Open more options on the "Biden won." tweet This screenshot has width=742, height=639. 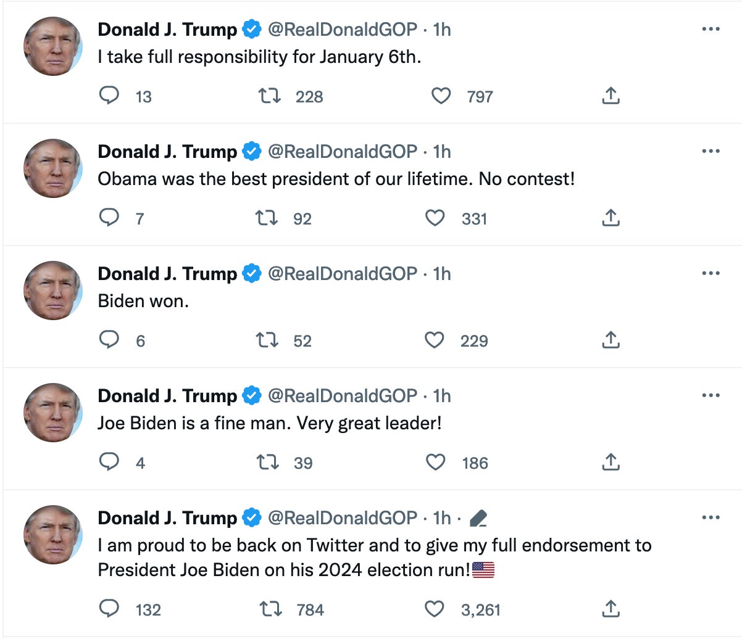tap(711, 273)
